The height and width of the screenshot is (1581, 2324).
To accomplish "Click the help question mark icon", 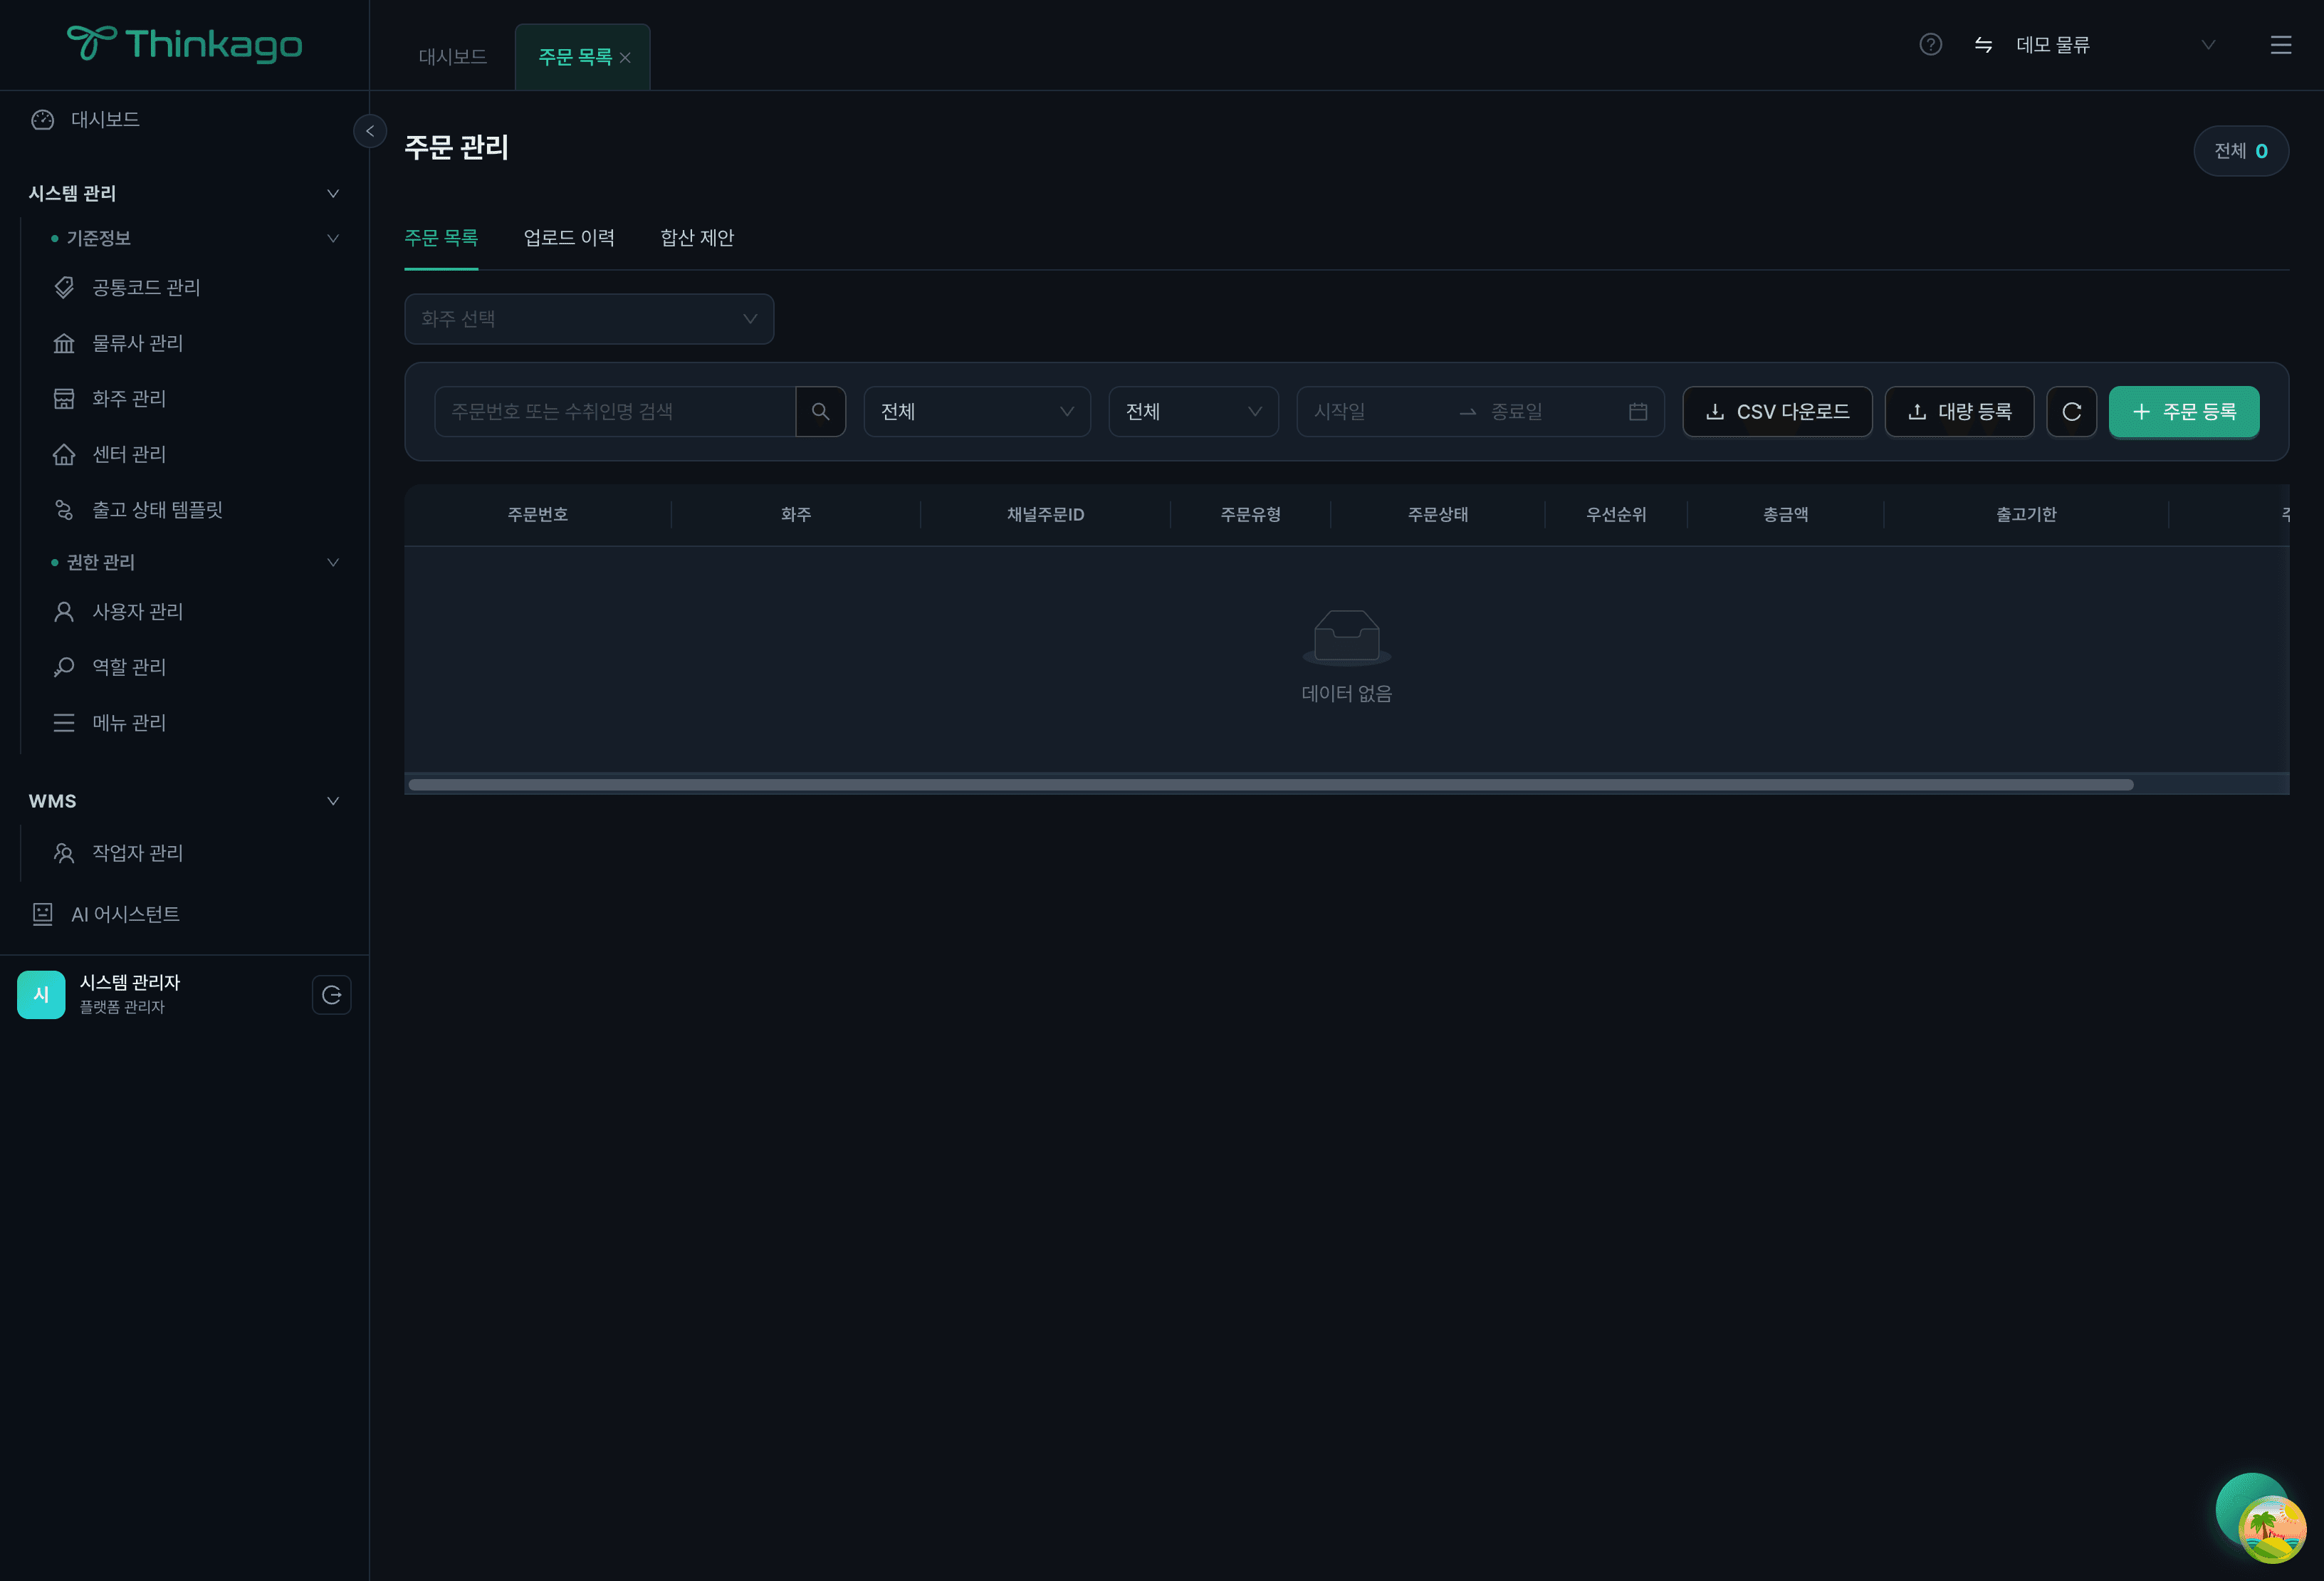I will coord(1930,44).
